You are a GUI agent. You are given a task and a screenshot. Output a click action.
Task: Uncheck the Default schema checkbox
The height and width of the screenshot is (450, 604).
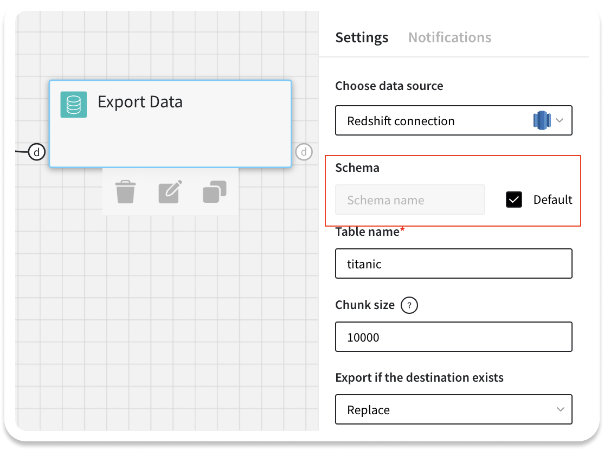(x=514, y=200)
